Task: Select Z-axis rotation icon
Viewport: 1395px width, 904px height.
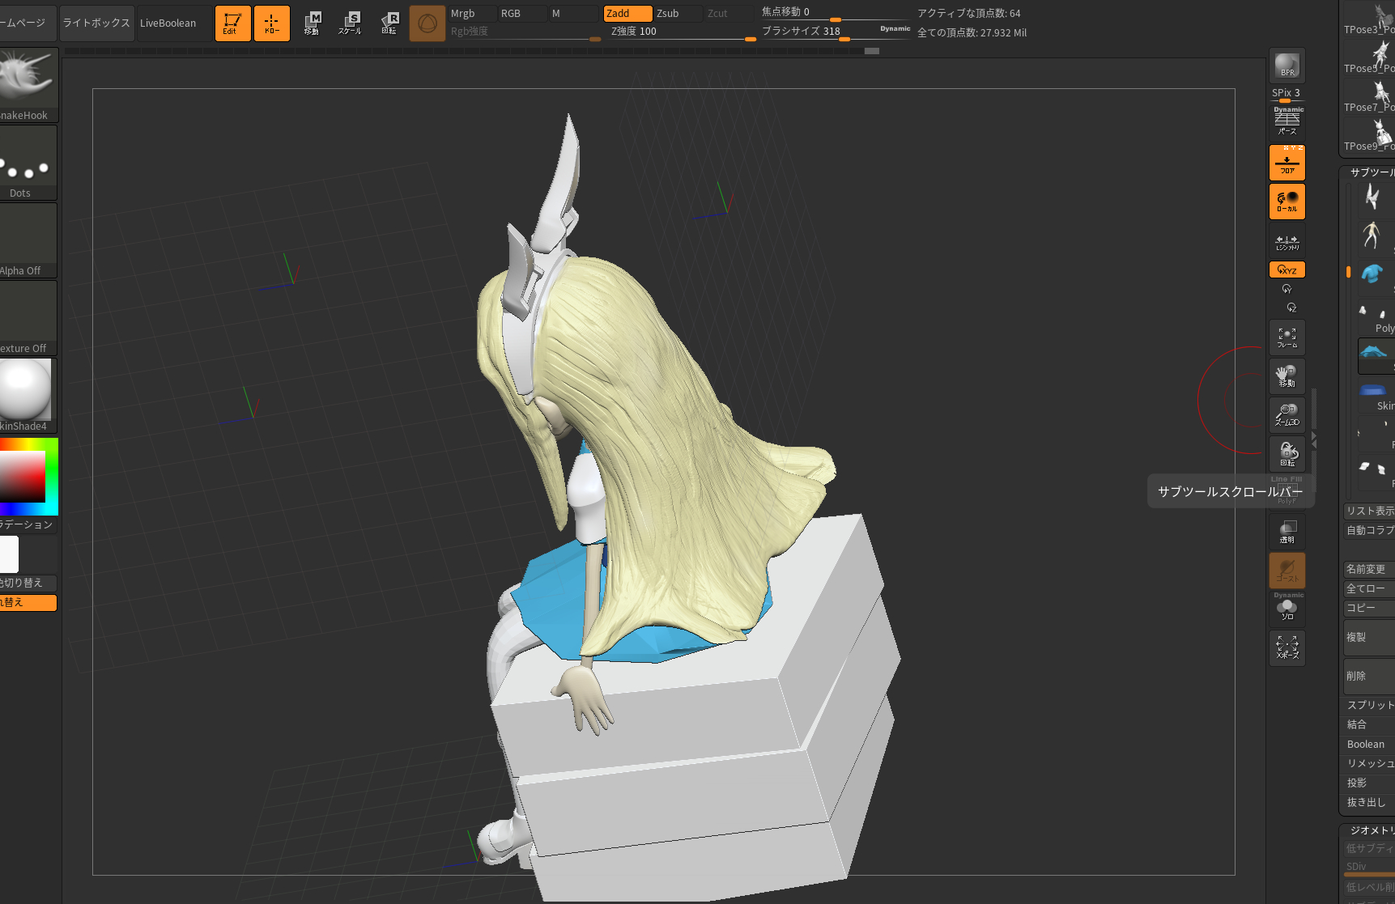Action: tap(1291, 308)
